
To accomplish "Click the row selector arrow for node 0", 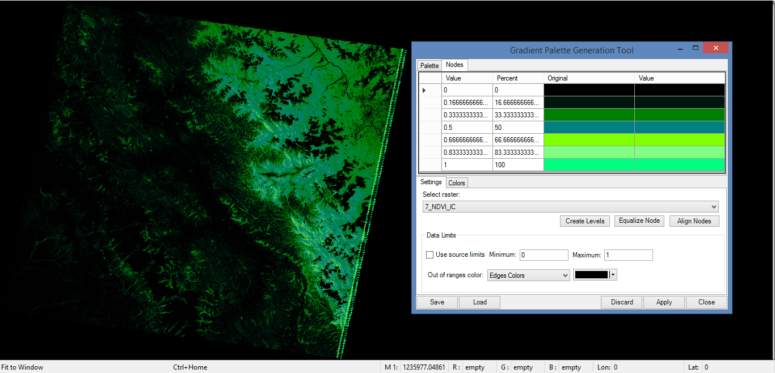I will click(x=424, y=90).
